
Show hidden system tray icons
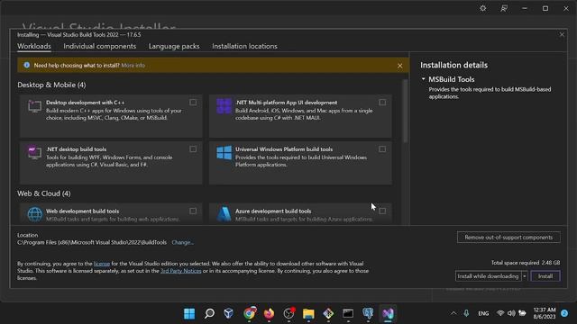coord(453,313)
